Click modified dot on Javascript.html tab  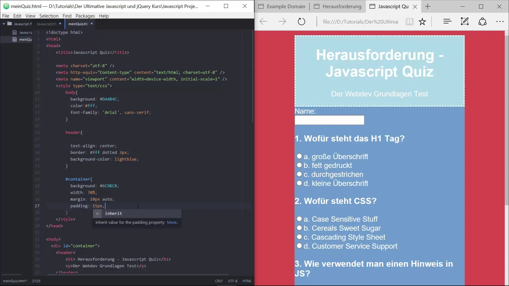coord(60,24)
